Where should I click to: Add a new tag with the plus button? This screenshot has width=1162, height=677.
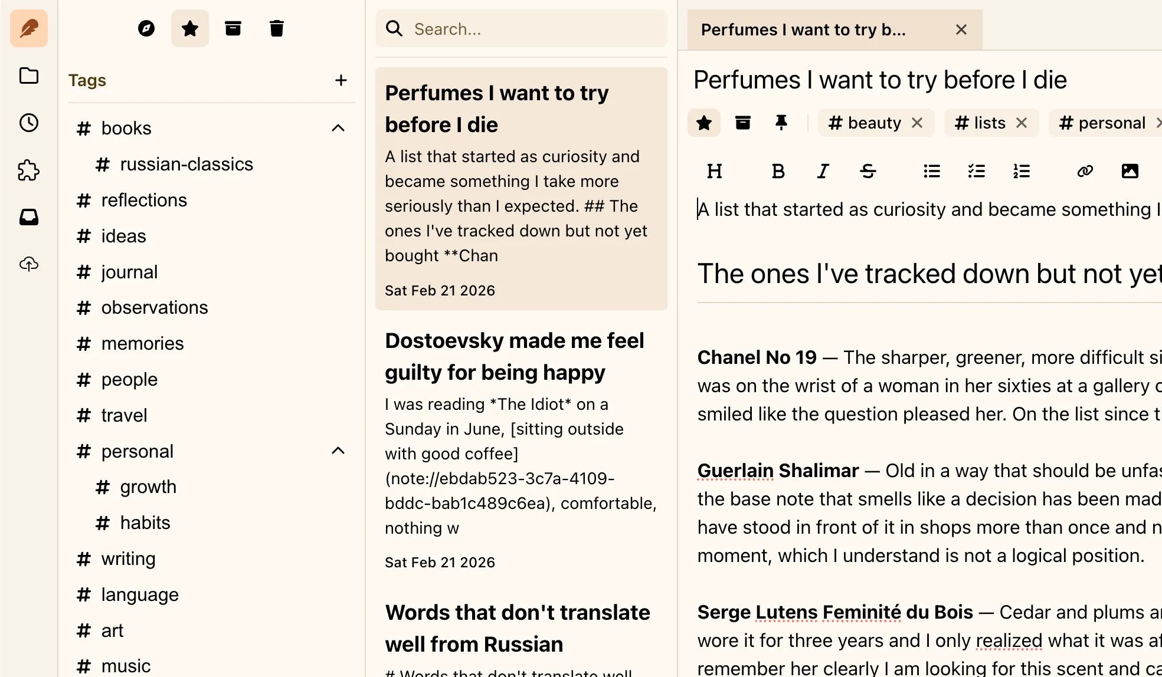(x=341, y=80)
